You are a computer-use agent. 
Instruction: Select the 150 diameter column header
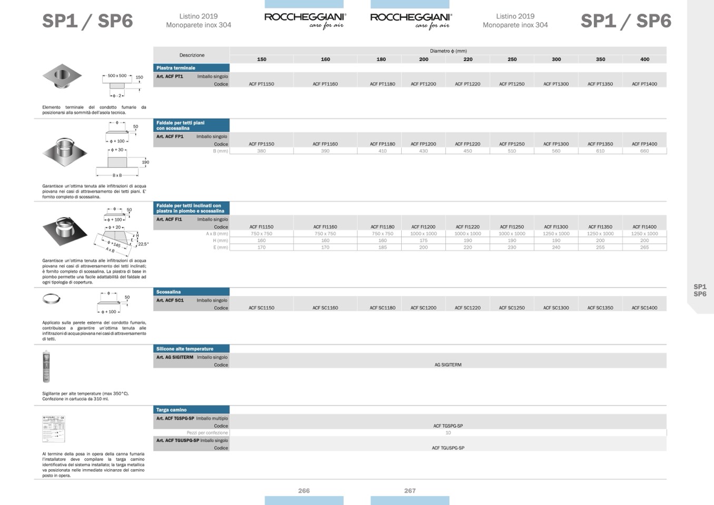pos(261,60)
